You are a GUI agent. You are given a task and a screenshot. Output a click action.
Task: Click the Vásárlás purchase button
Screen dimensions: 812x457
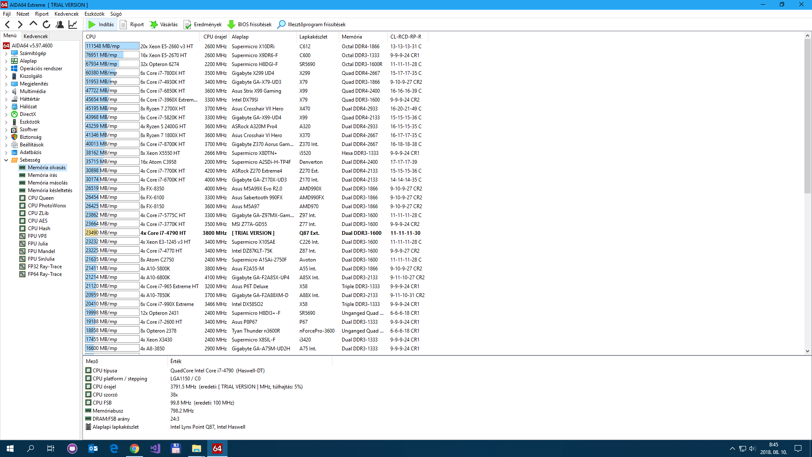pos(164,25)
